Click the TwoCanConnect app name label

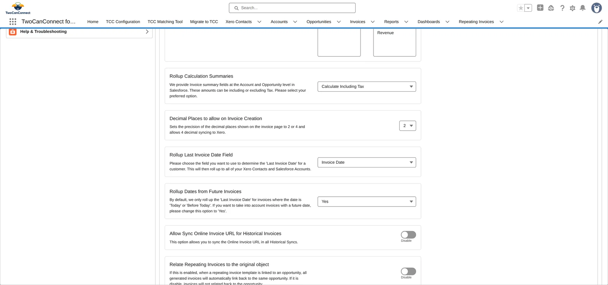(49, 22)
